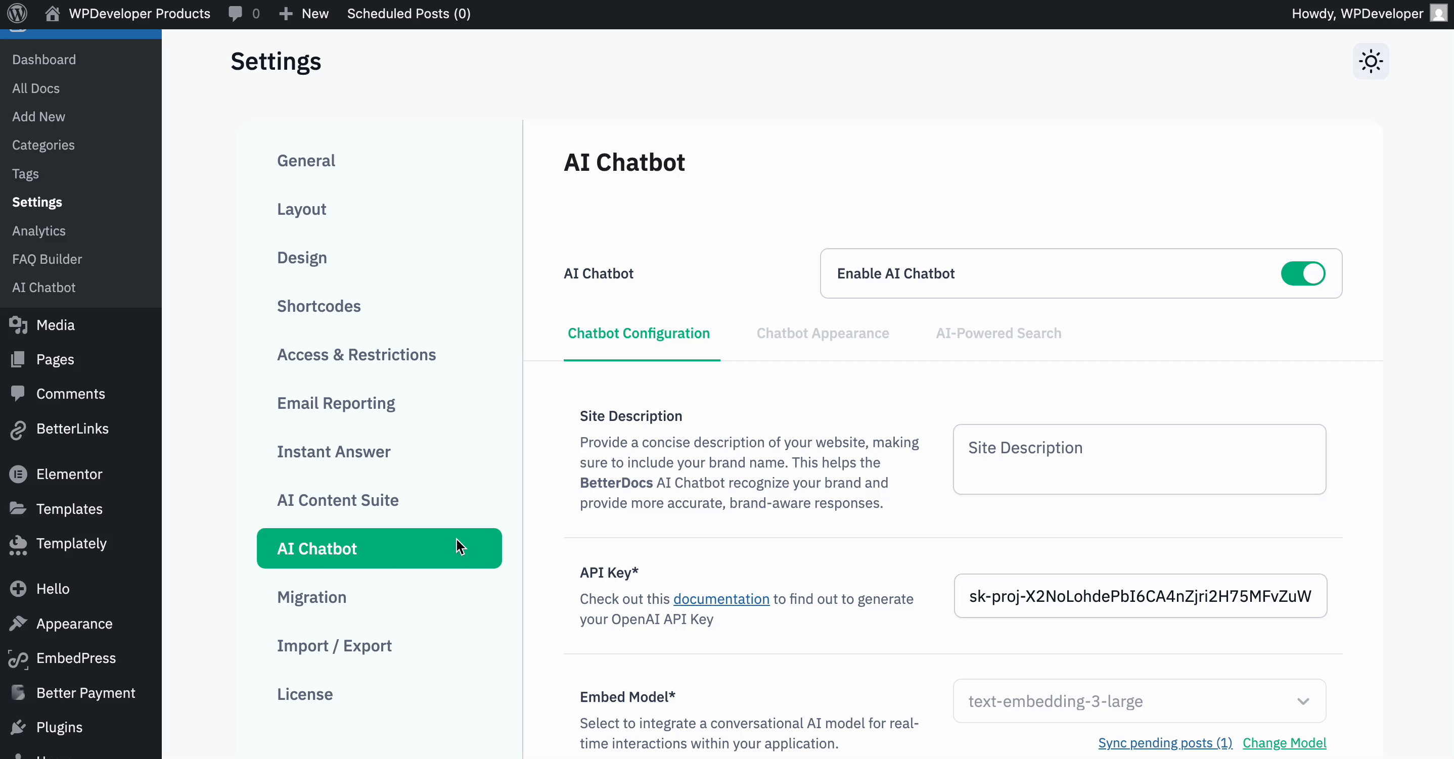Switch to the Chatbot Appearance tab
Screen dimensions: 1454x759
823,334
